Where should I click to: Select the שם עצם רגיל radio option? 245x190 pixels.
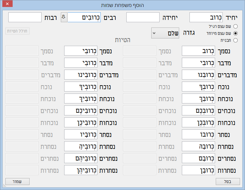(236, 26)
